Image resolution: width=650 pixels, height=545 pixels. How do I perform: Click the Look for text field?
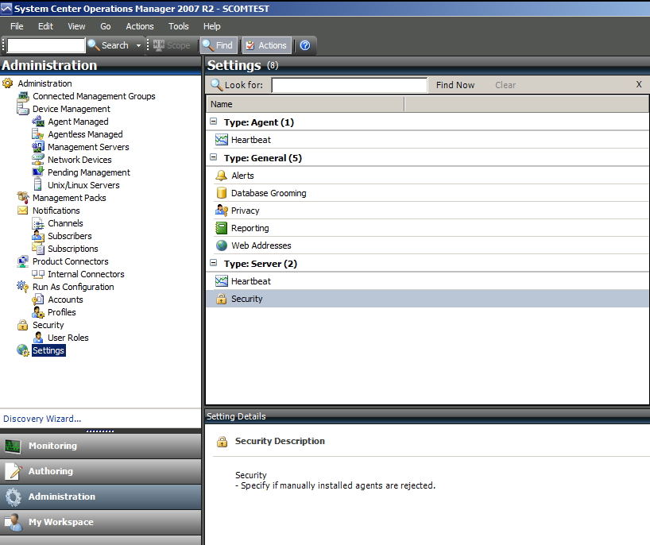350,85
